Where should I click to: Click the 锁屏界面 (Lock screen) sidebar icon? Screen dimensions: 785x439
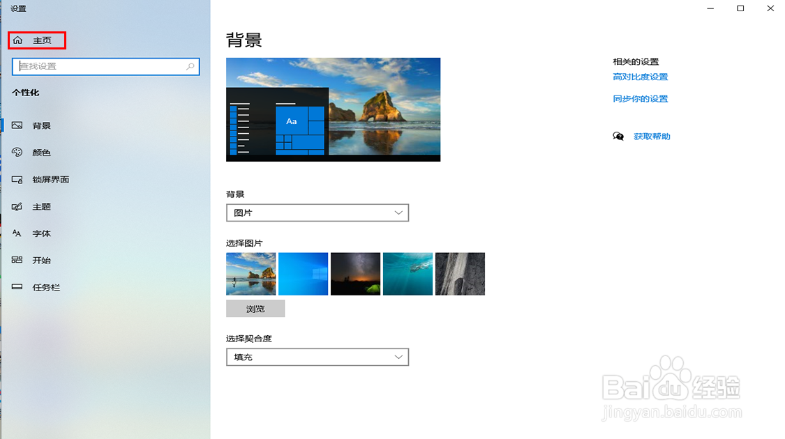pyautogui.click(x=17, y=180)
